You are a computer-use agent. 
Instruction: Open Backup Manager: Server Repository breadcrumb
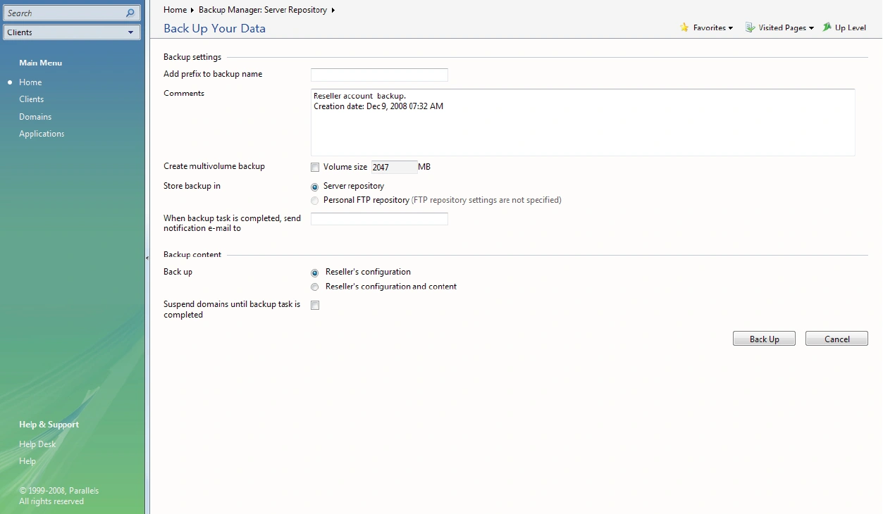263,10
